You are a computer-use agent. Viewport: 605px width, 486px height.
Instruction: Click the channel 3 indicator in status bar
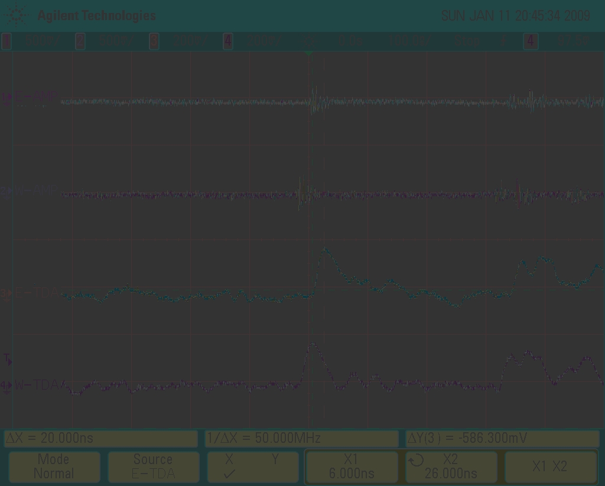point(154,41)
